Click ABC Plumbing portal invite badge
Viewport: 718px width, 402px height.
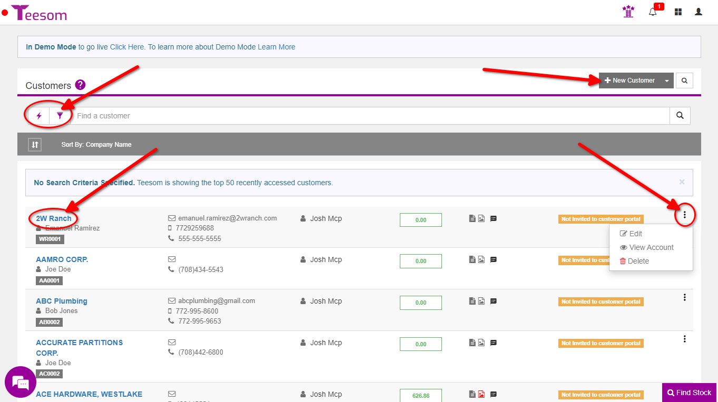tap(601, 302)
